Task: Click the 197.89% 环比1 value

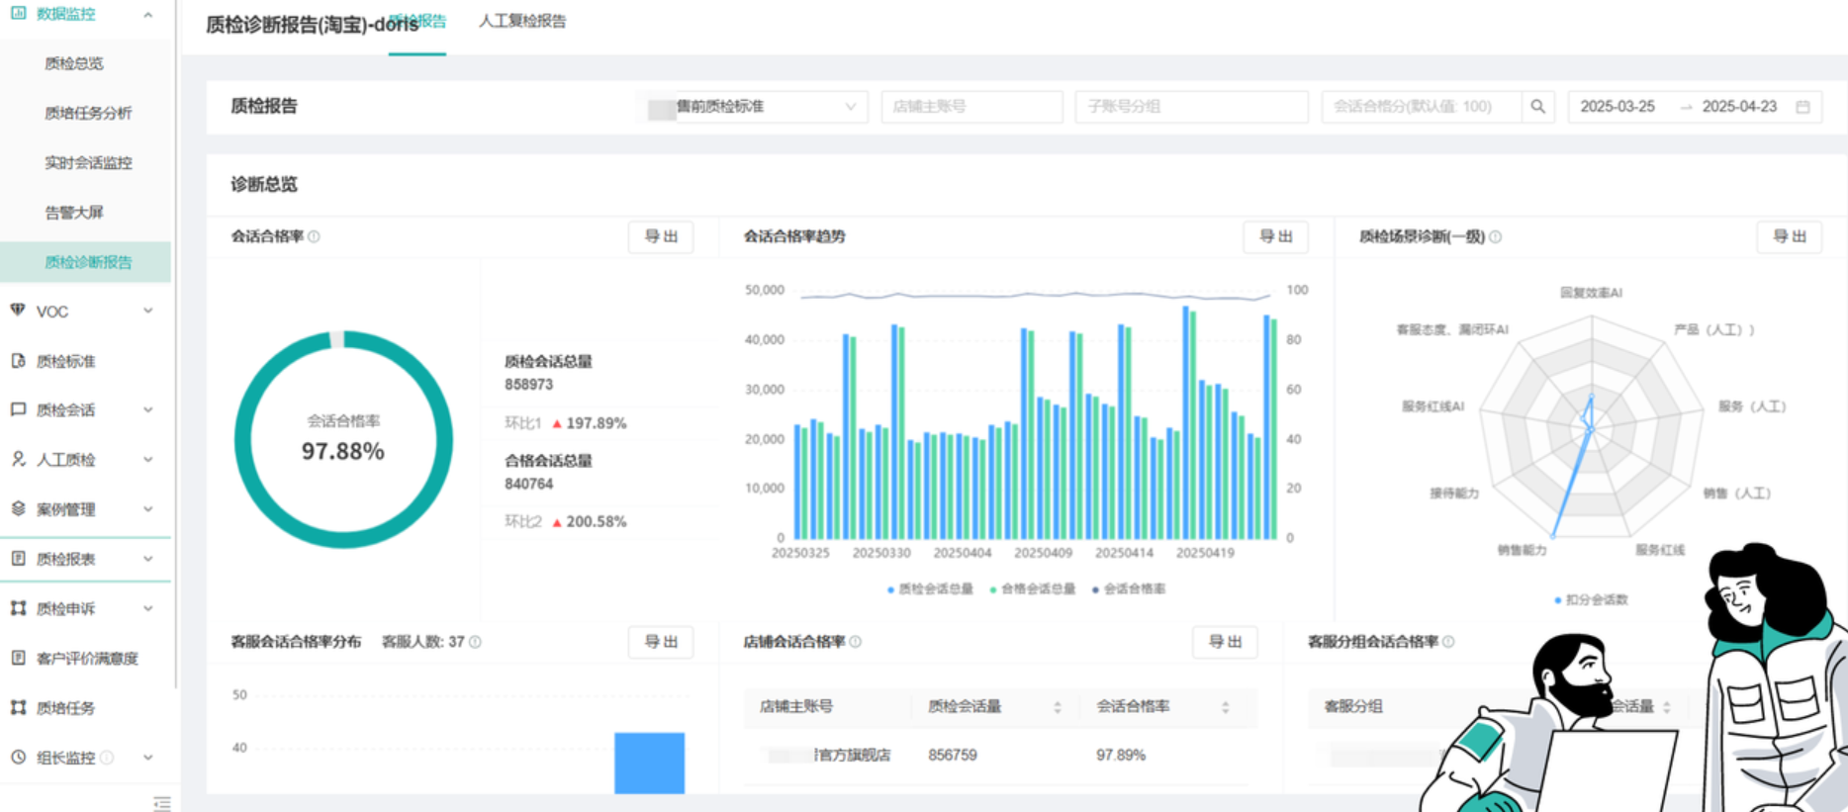Action: pyautogui.click(x=597, y=423)
